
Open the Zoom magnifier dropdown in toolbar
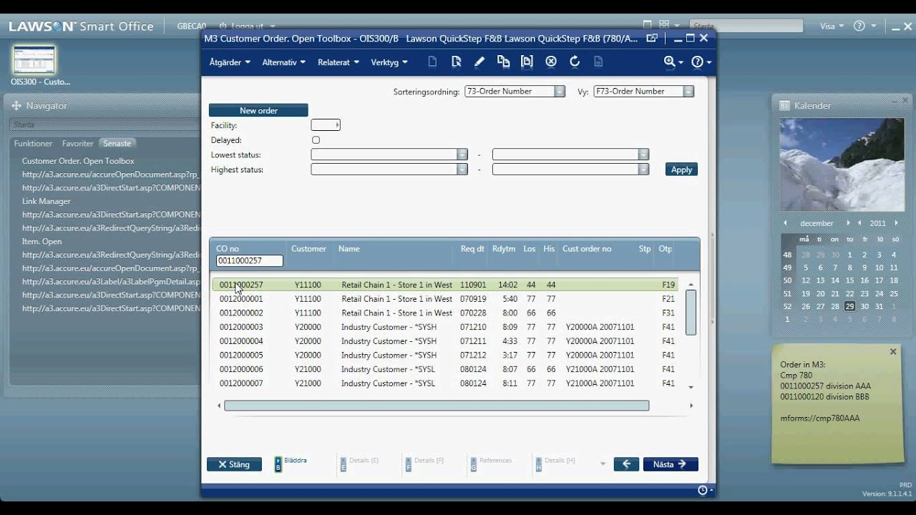coord(673,62)
